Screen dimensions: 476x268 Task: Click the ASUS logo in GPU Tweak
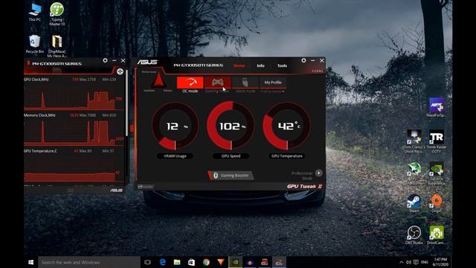(x=147, y=63)
